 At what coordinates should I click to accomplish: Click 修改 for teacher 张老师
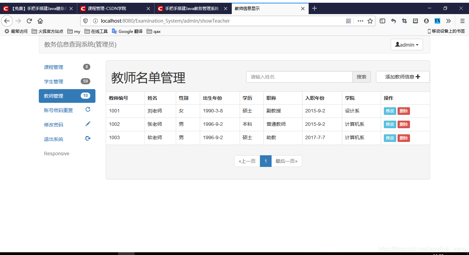pos(390,124)
